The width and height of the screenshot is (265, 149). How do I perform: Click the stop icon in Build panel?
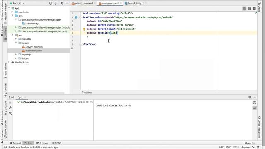click(10, 103)
